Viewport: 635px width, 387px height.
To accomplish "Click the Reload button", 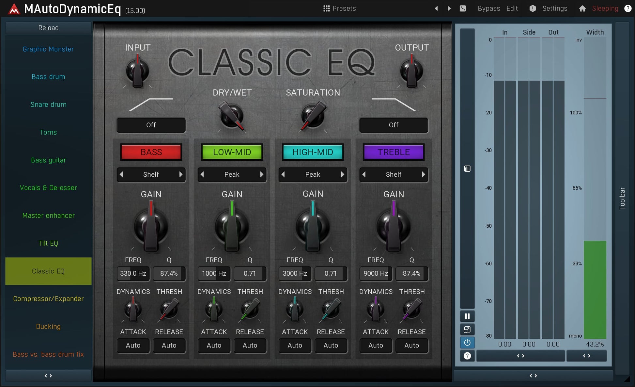I will [x=48, y=28].
